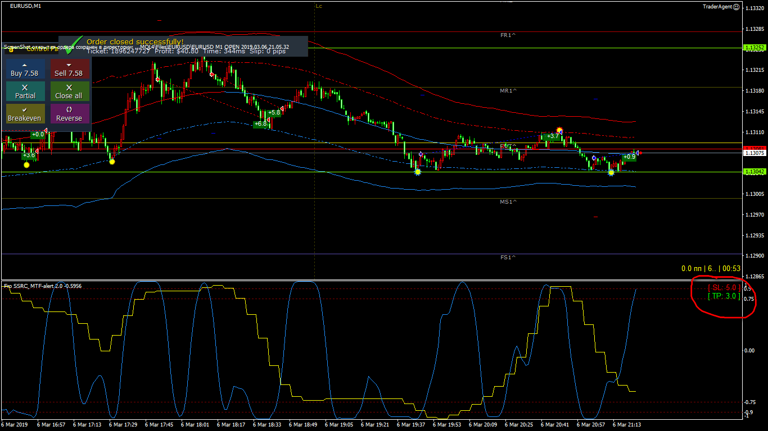Click the MS1^ level label
This screenshot has height=431, width=768.
click(x=508, y=201)
